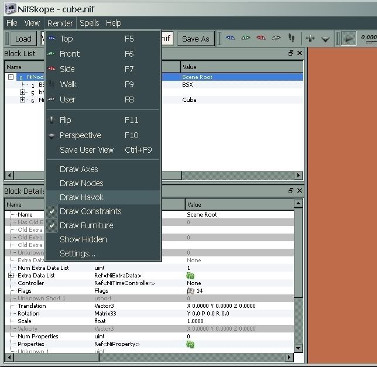
Task: Collapse the NiNode root tree item
Action: click(11, 77)
